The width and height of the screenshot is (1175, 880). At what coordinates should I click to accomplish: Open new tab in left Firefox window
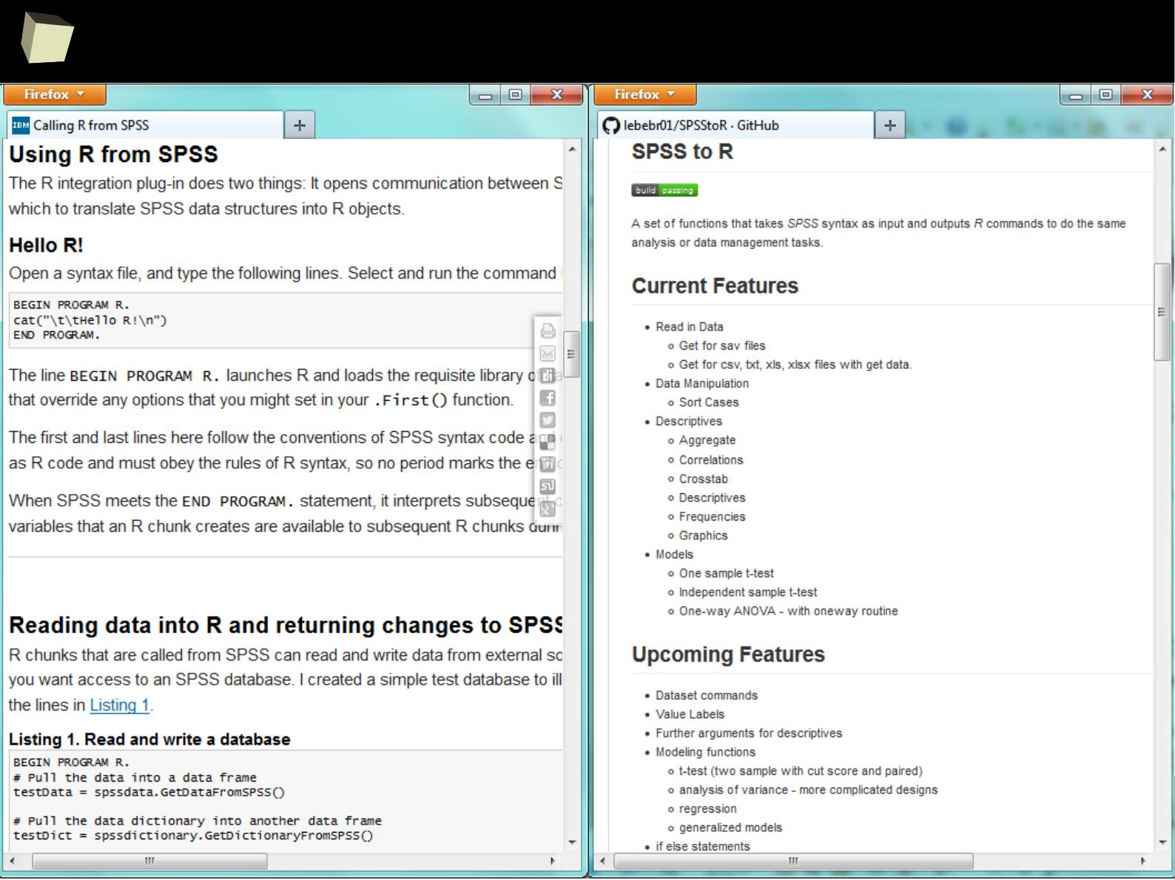click(x=300, y=125)
